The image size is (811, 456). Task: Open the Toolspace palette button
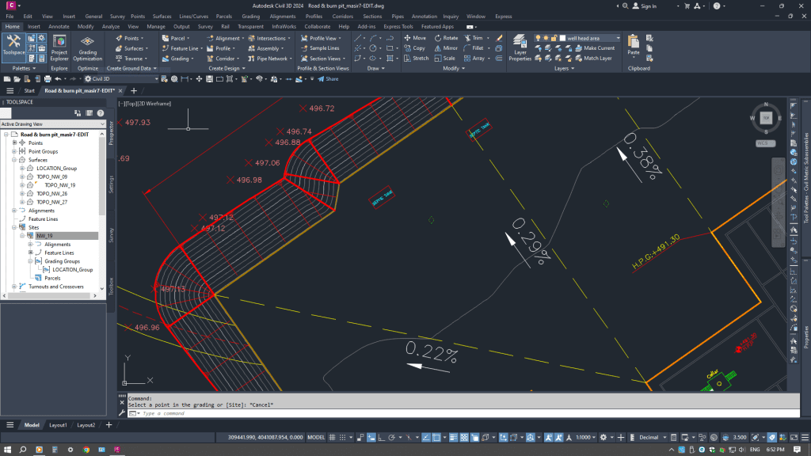point(13,46)
